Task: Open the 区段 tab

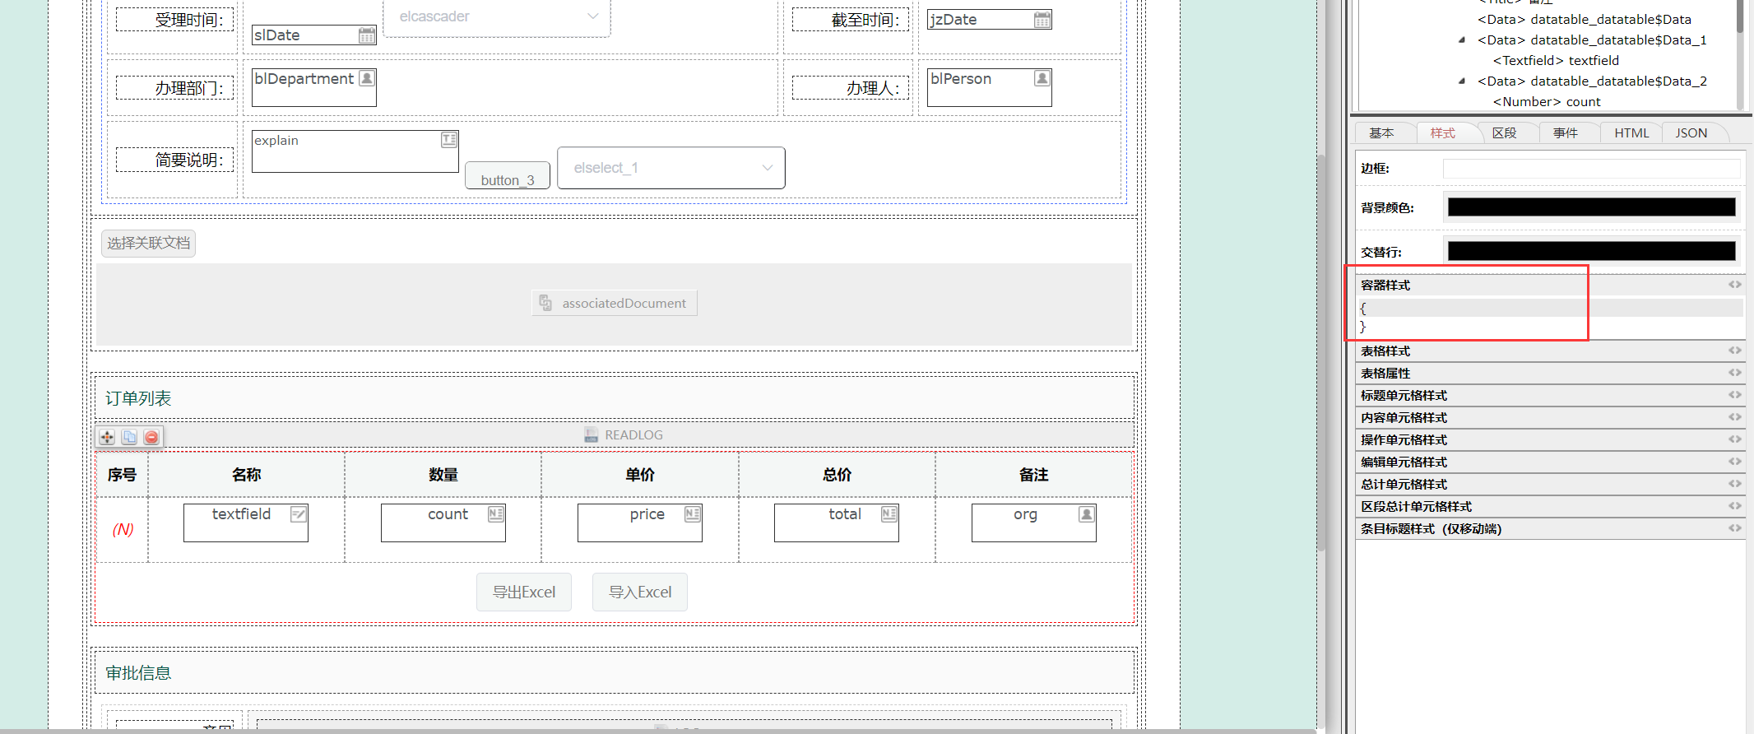Action: click(1505, 133)
